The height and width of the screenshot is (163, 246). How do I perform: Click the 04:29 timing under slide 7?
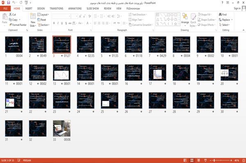pos(163,56)
